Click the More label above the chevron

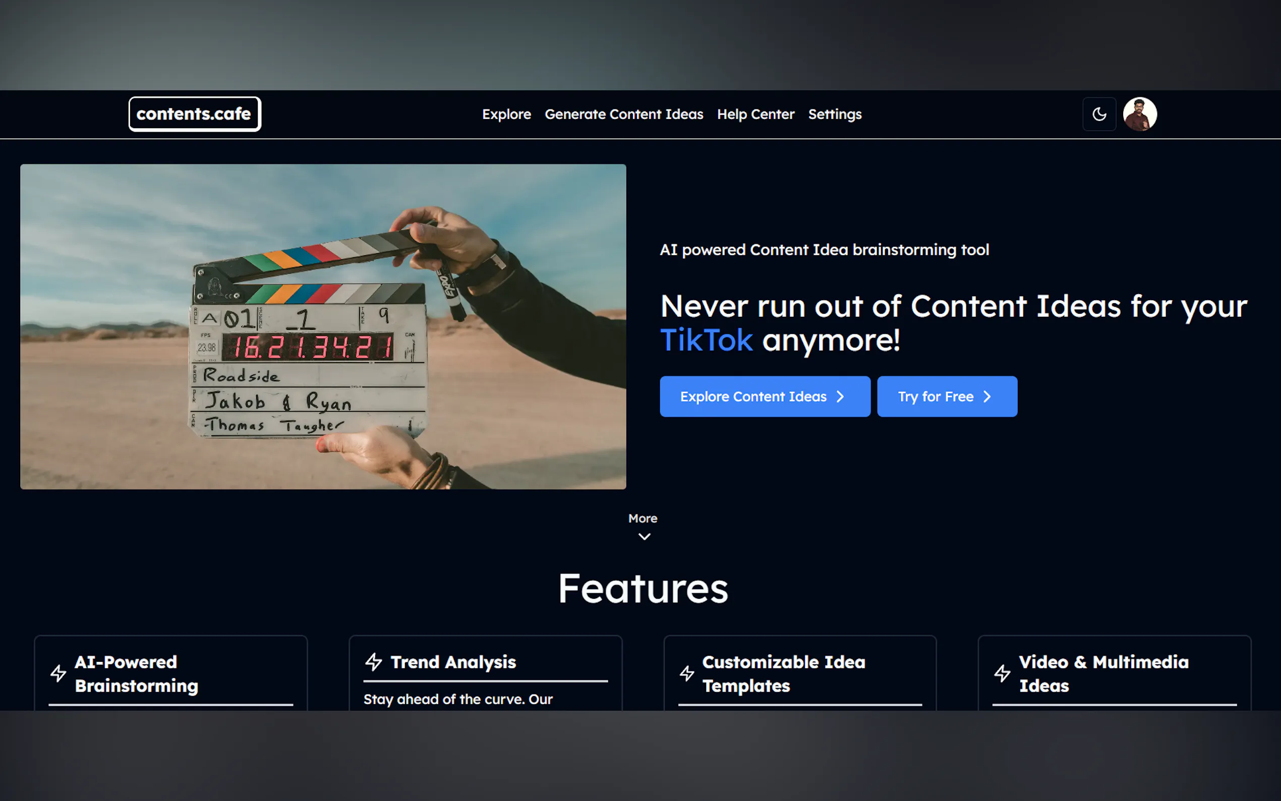(643, 518)
